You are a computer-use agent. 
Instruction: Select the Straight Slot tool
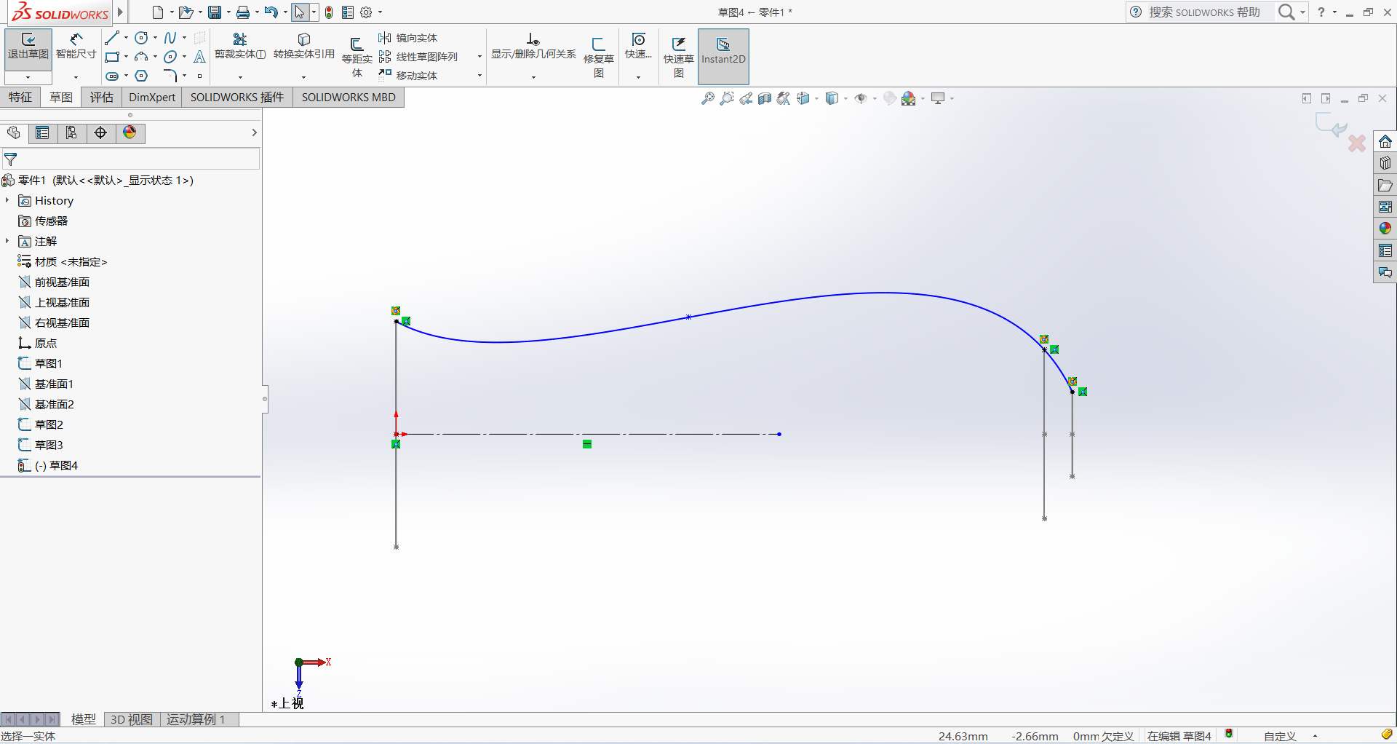(x=112, y=76)
